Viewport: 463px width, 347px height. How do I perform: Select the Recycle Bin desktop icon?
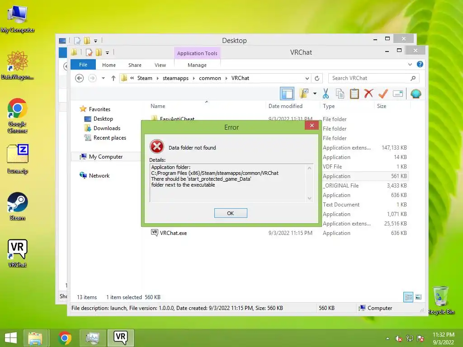click(x=441, y=300)
